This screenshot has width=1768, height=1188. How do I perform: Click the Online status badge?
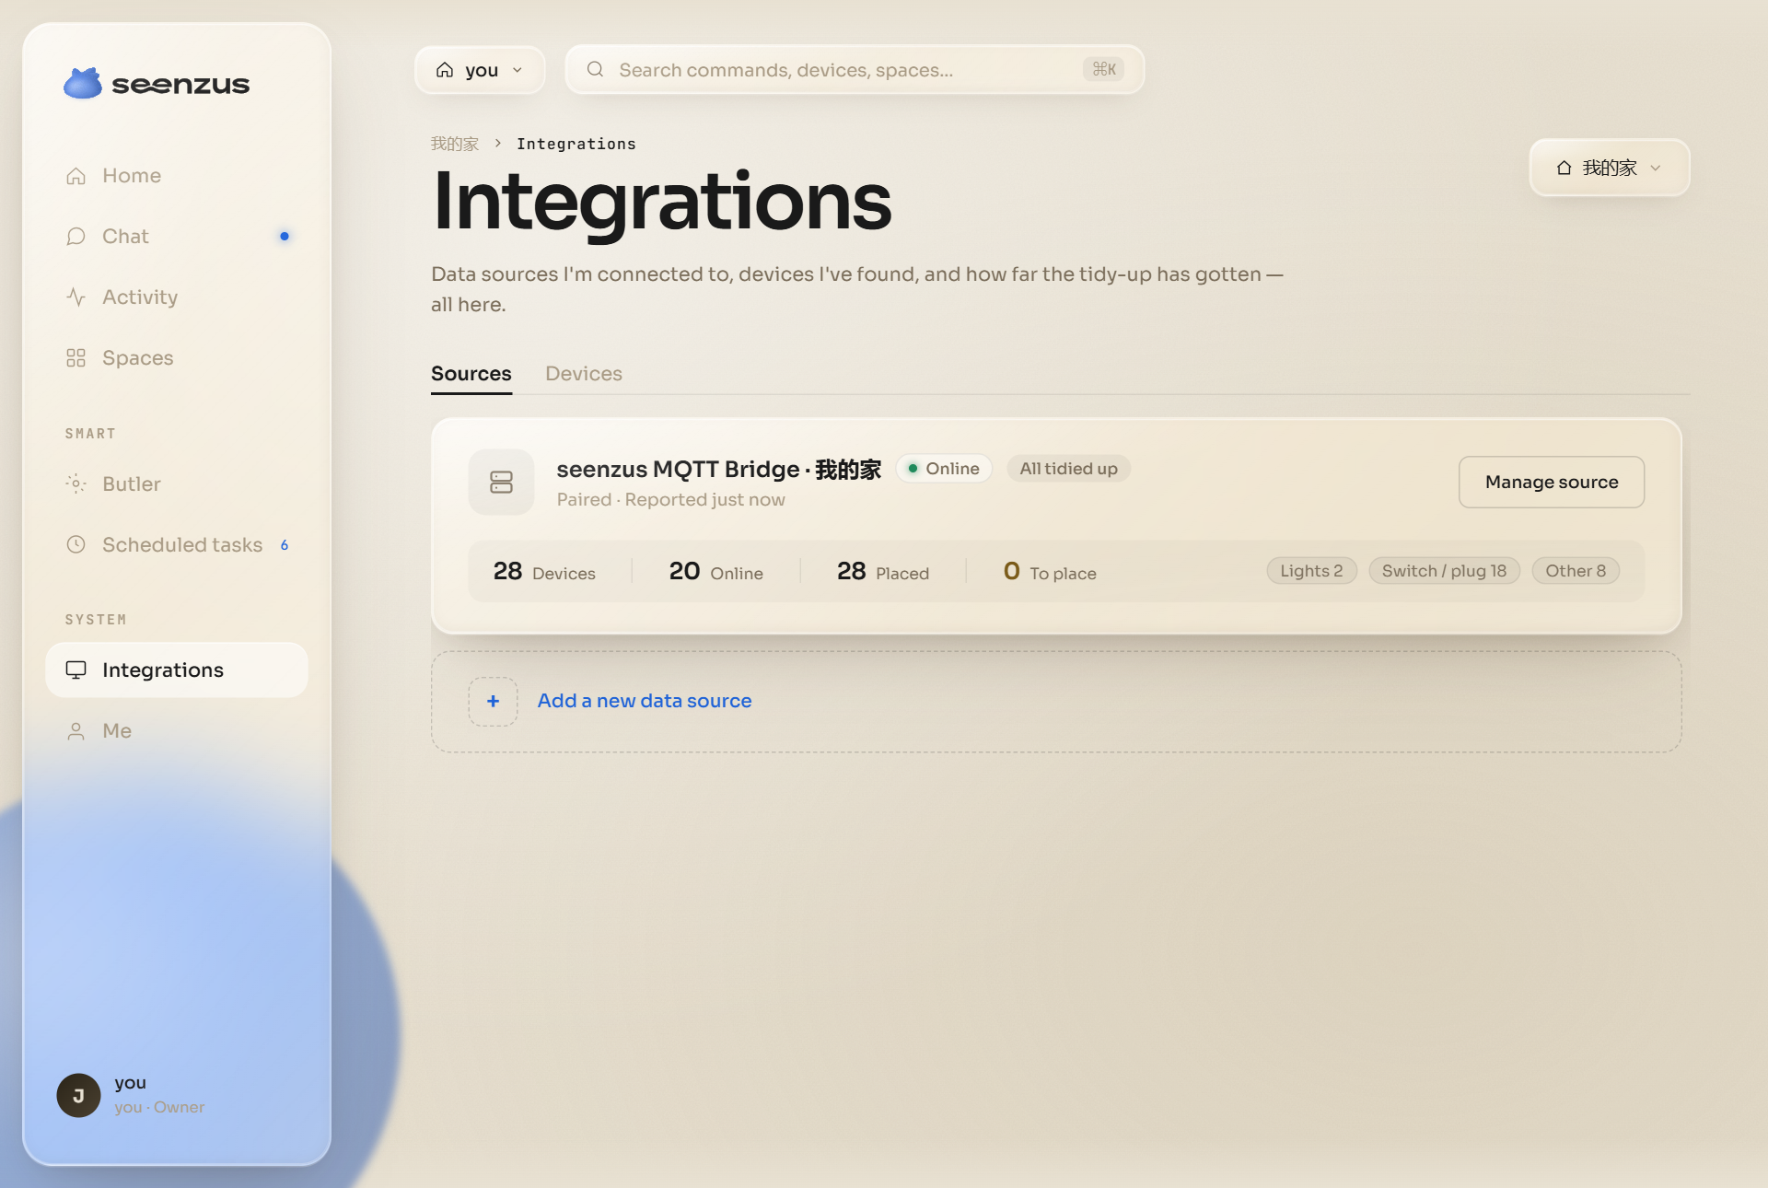click(944, 469)
